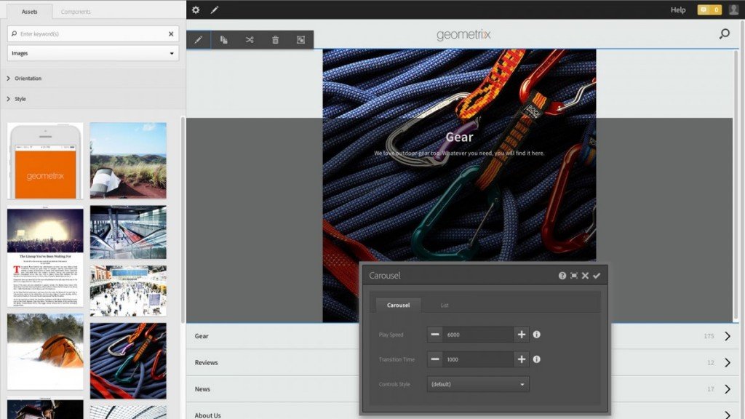The height and width of the screenshot is (419, 745).
Task: Click the geometrixx site logo
Action: pyautogui.click(x=463, y=34)
